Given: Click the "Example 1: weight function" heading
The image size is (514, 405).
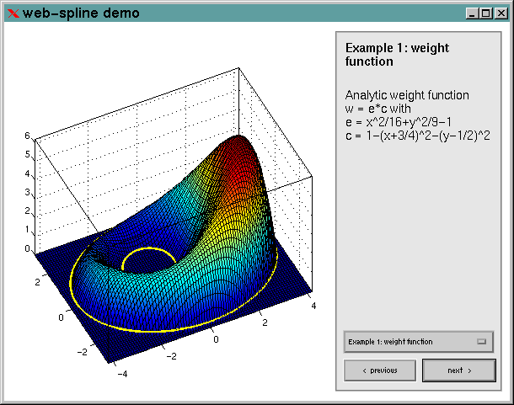Looking at the screenshot, I should 397,55.
